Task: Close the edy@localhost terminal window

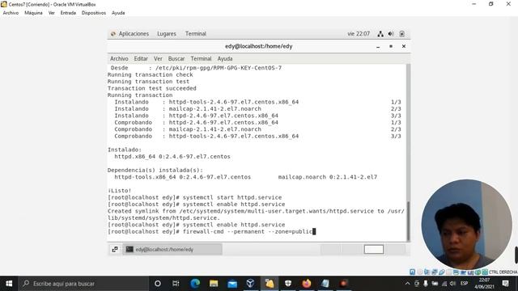Action: (404, 47)
